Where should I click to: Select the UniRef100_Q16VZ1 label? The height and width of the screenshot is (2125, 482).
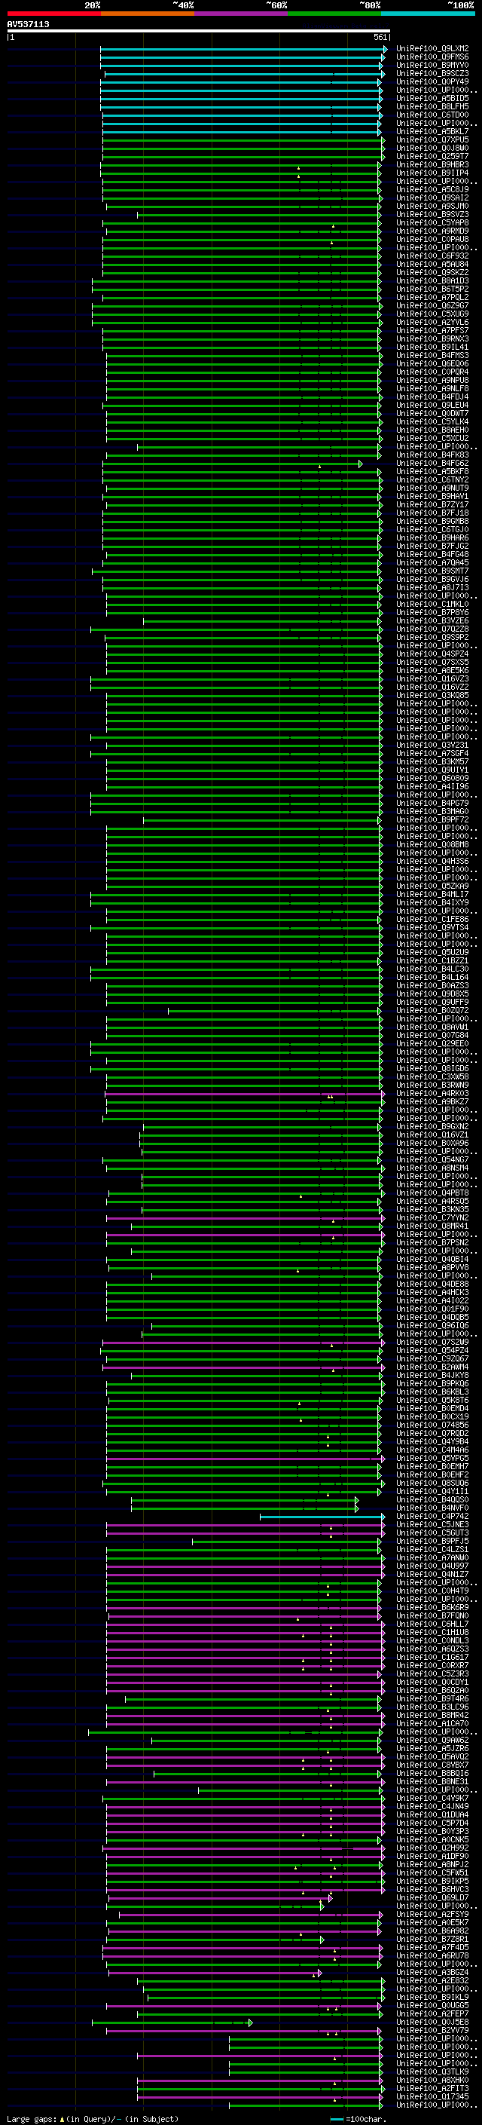coord(432,1135)
